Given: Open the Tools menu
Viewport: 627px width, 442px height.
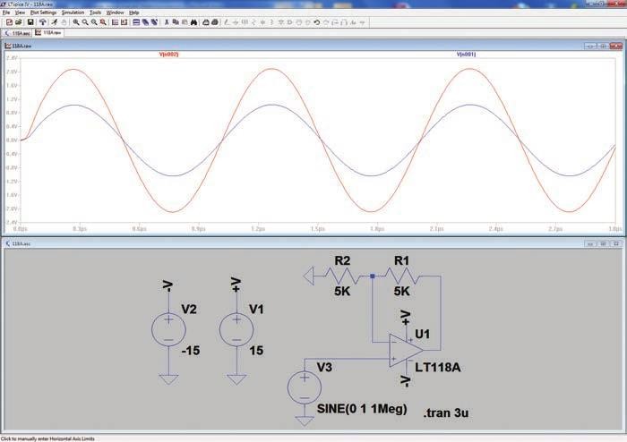Looking at the screenshot, I should click(95, 13).
